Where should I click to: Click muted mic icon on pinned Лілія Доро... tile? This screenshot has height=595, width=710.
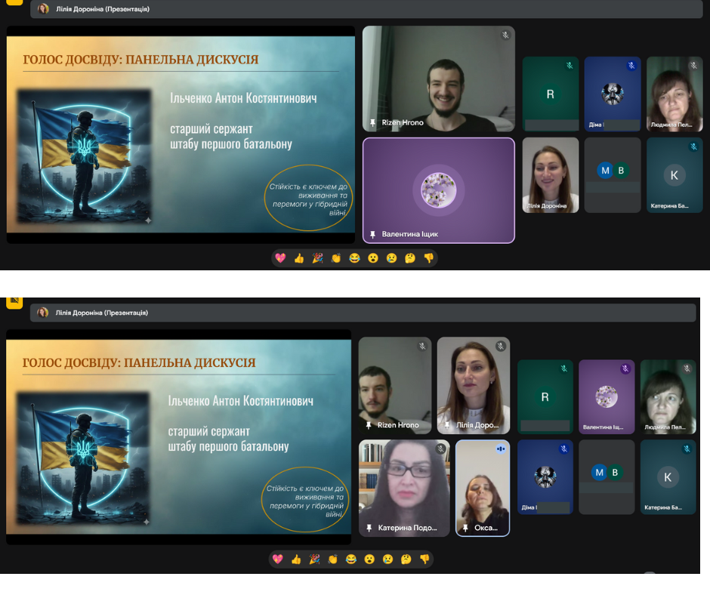coord(500,347)
